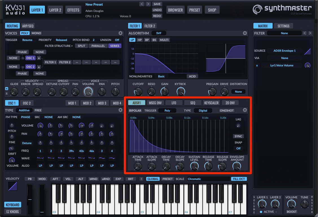Toggle envelope SYNC

tap(238, 136)
